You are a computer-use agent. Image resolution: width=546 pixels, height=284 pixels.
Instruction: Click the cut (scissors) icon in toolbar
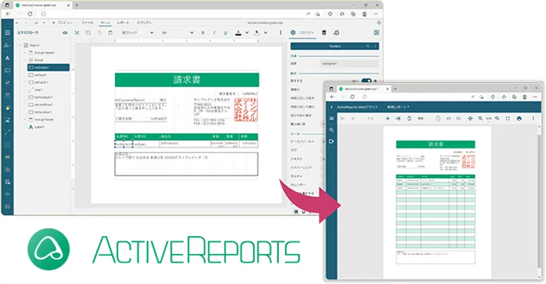click(77, 32)
